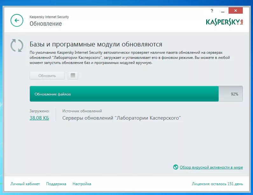The image size is (253, 195).
Task: Click the Загружено: label
Action: 39,111
